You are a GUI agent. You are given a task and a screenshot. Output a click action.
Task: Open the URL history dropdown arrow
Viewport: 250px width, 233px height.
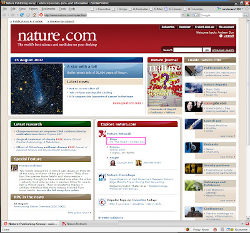[183, 15]
